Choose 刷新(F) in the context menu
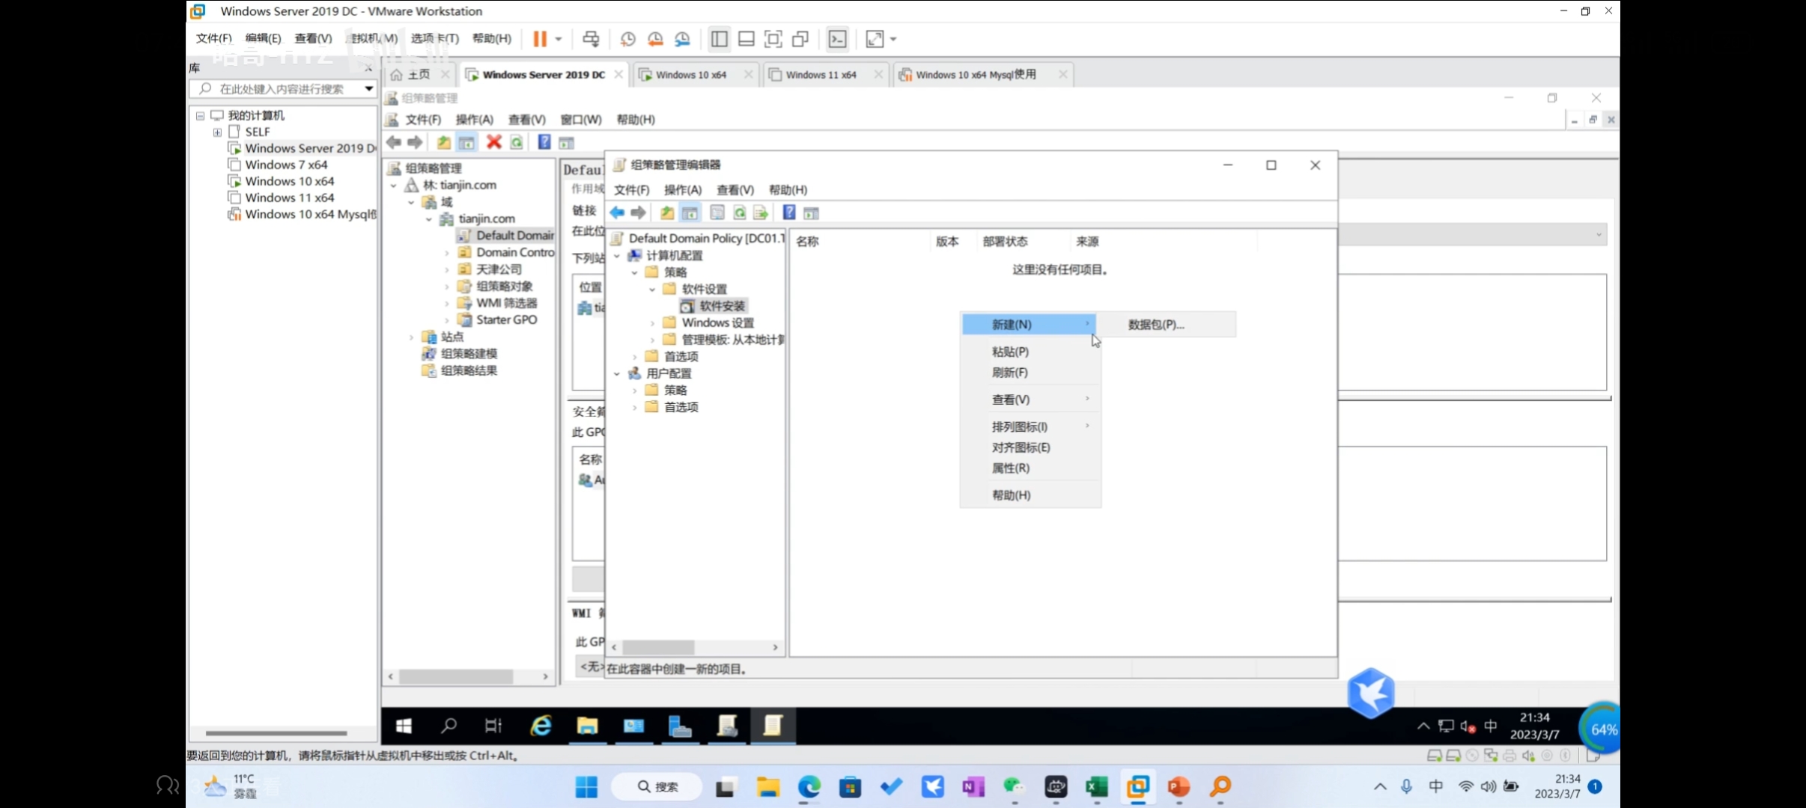 pos(1009,373)
